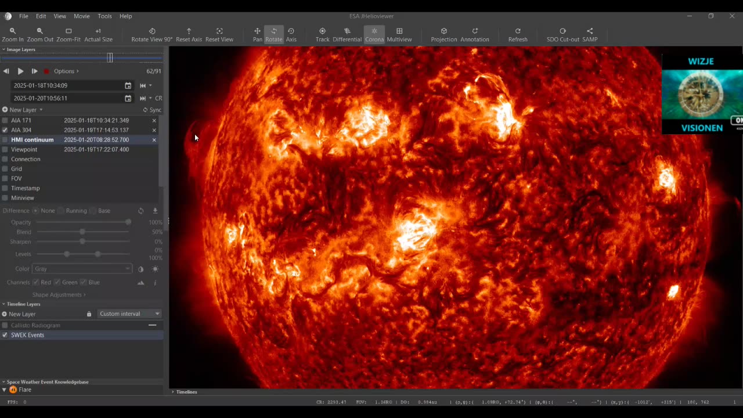Image resolution: width=743 pixels, height=418 pixels.
Task: Open the Edit menu
Action: (x=41, y=16)
